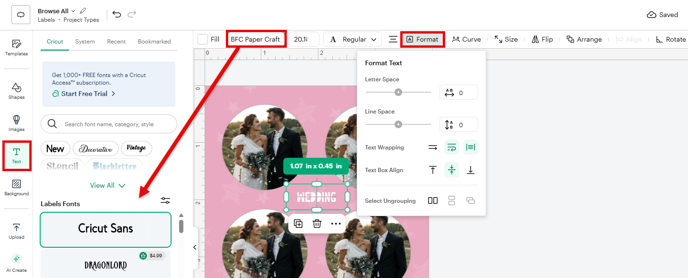Click the redo arrow

click(x=132, y=15)
